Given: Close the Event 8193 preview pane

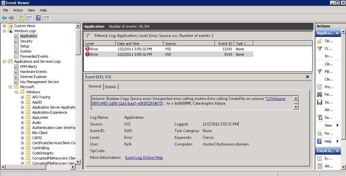Looking at the screenshot, I should pos(307,77).
